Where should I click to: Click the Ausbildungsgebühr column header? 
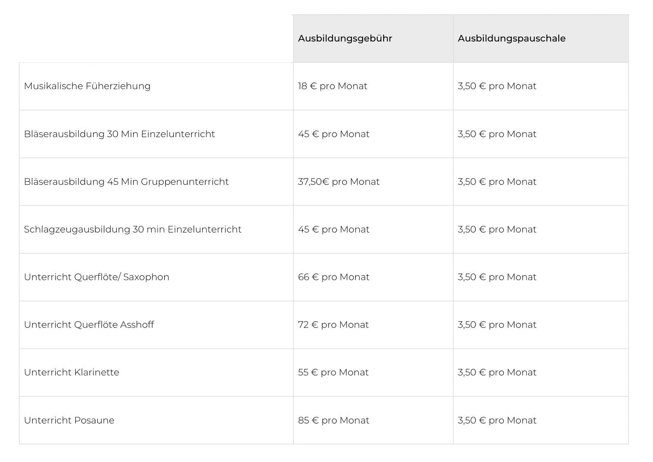point(373,38)
